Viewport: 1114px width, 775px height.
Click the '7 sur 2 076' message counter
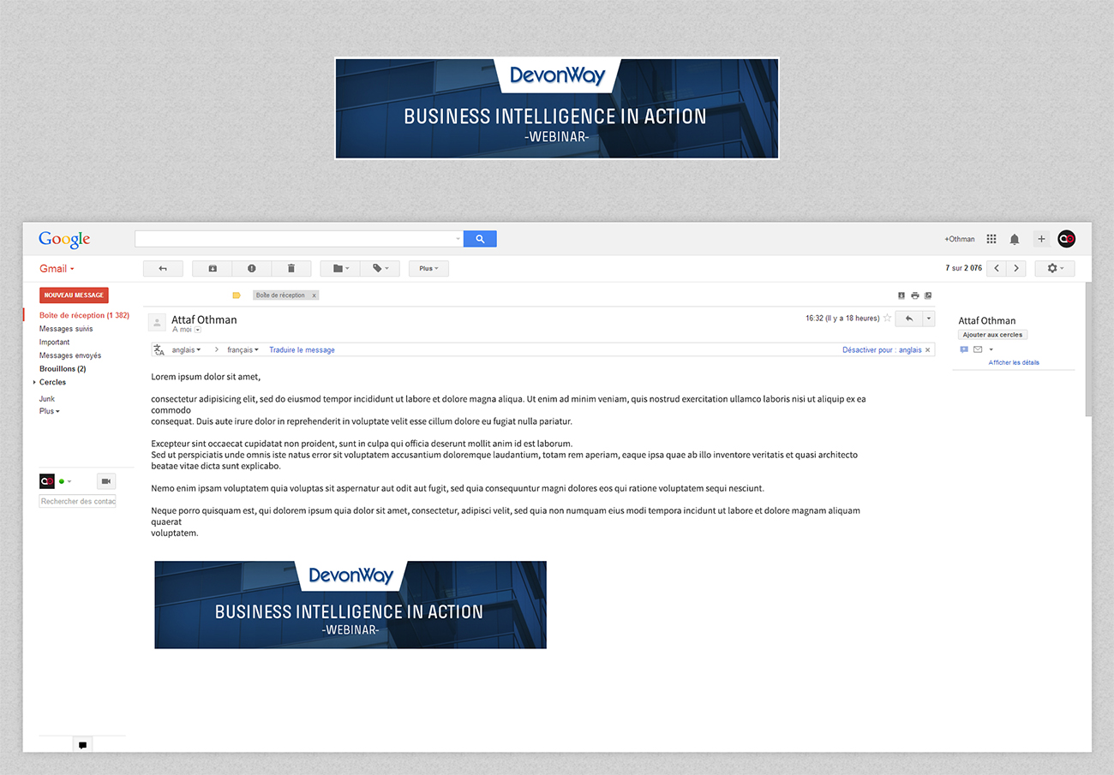click(964, 269)
